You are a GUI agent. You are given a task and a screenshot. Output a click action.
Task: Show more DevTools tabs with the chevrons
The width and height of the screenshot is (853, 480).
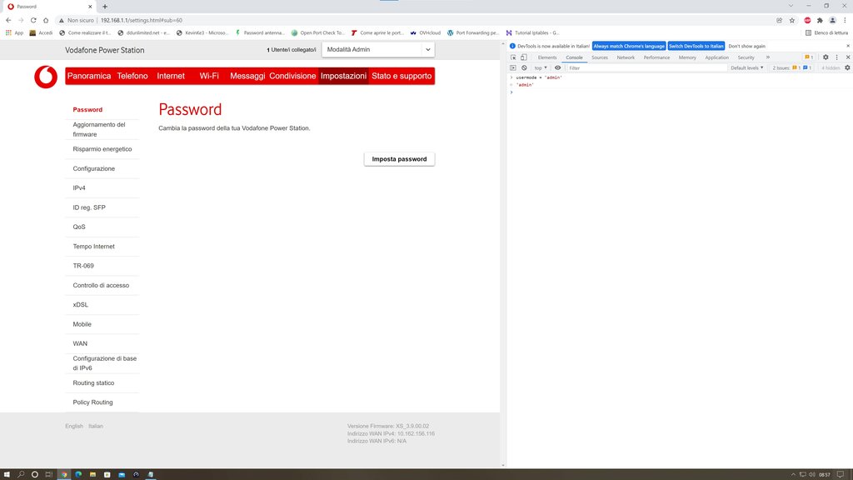[x=767, y=57]
